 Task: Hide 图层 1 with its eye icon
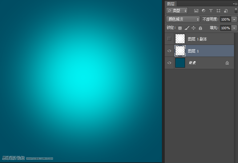[169, 51]
